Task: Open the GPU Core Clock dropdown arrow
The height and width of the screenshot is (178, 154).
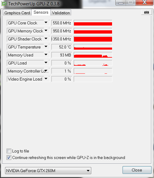Action: [46, 23]
